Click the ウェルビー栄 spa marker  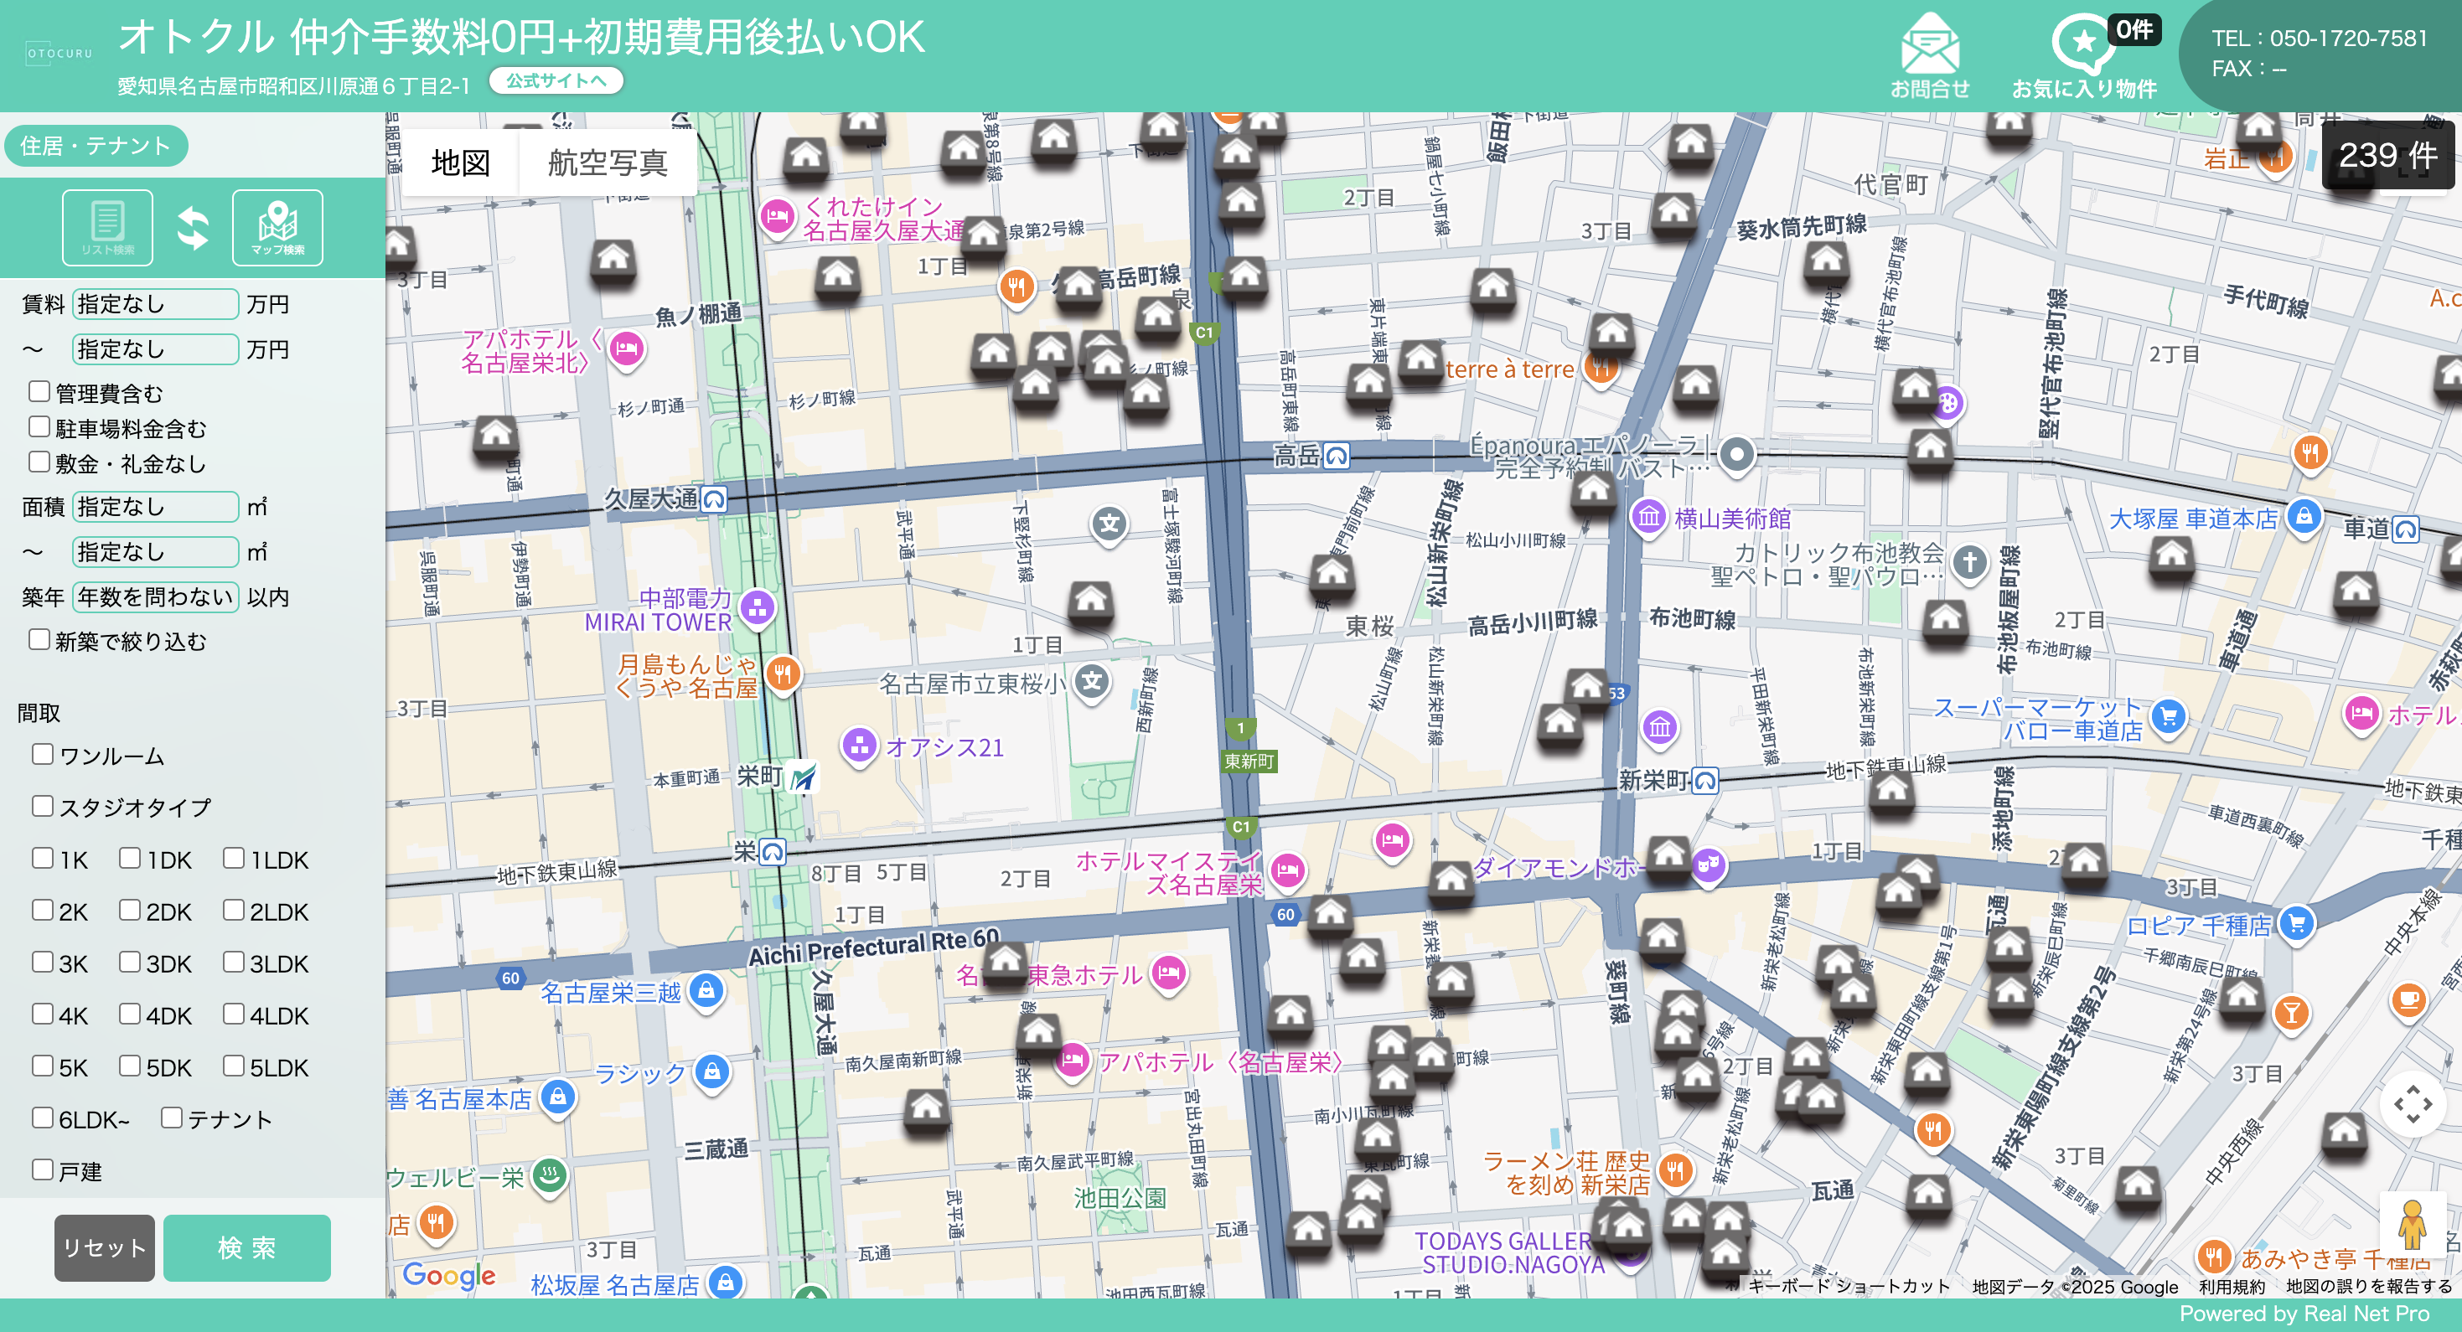pyautogui.click(x=550, y=1175)
